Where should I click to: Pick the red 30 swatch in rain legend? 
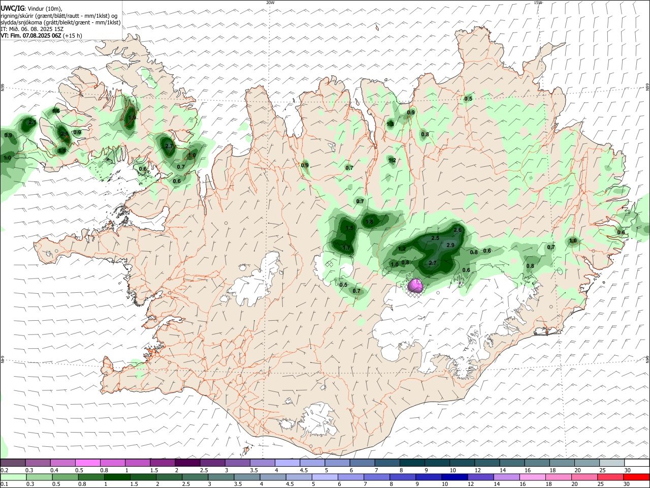tap(637, 477)
